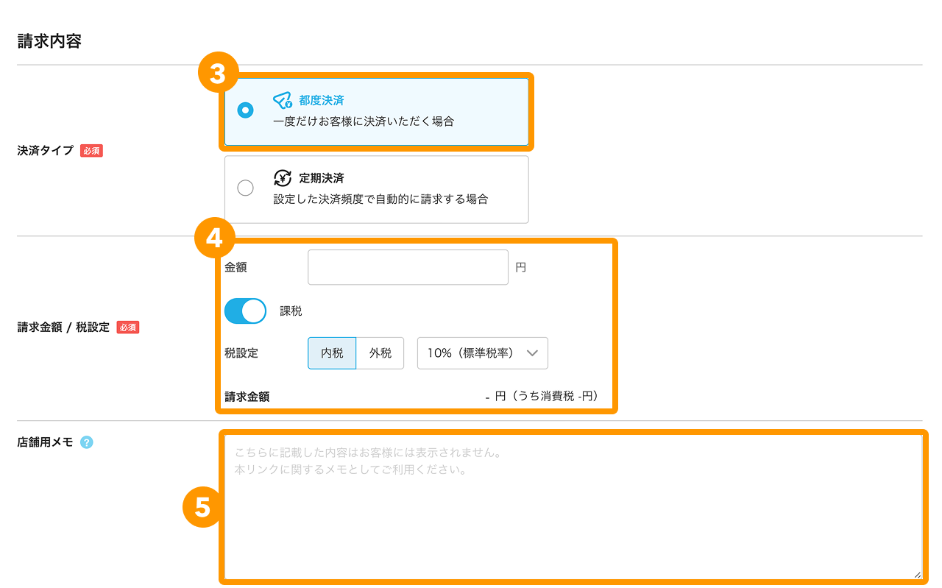942x588 pixels.
Task: Click the 設定した決済頻度で自動的に請求する場合 description
Action: click(380, 199)
